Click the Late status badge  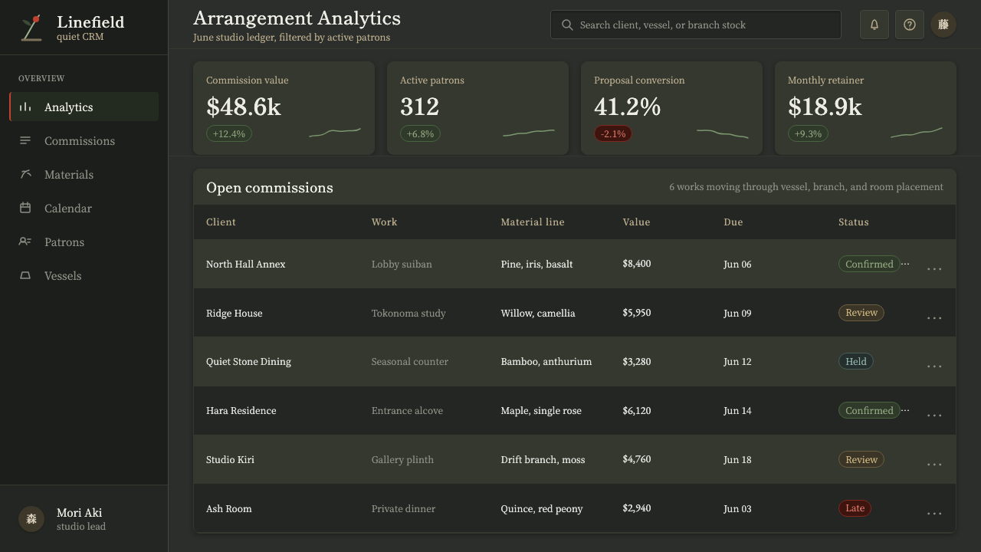(855, 508)
